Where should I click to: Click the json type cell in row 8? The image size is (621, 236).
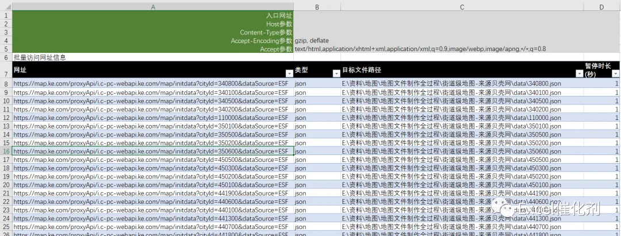point(317,84)
